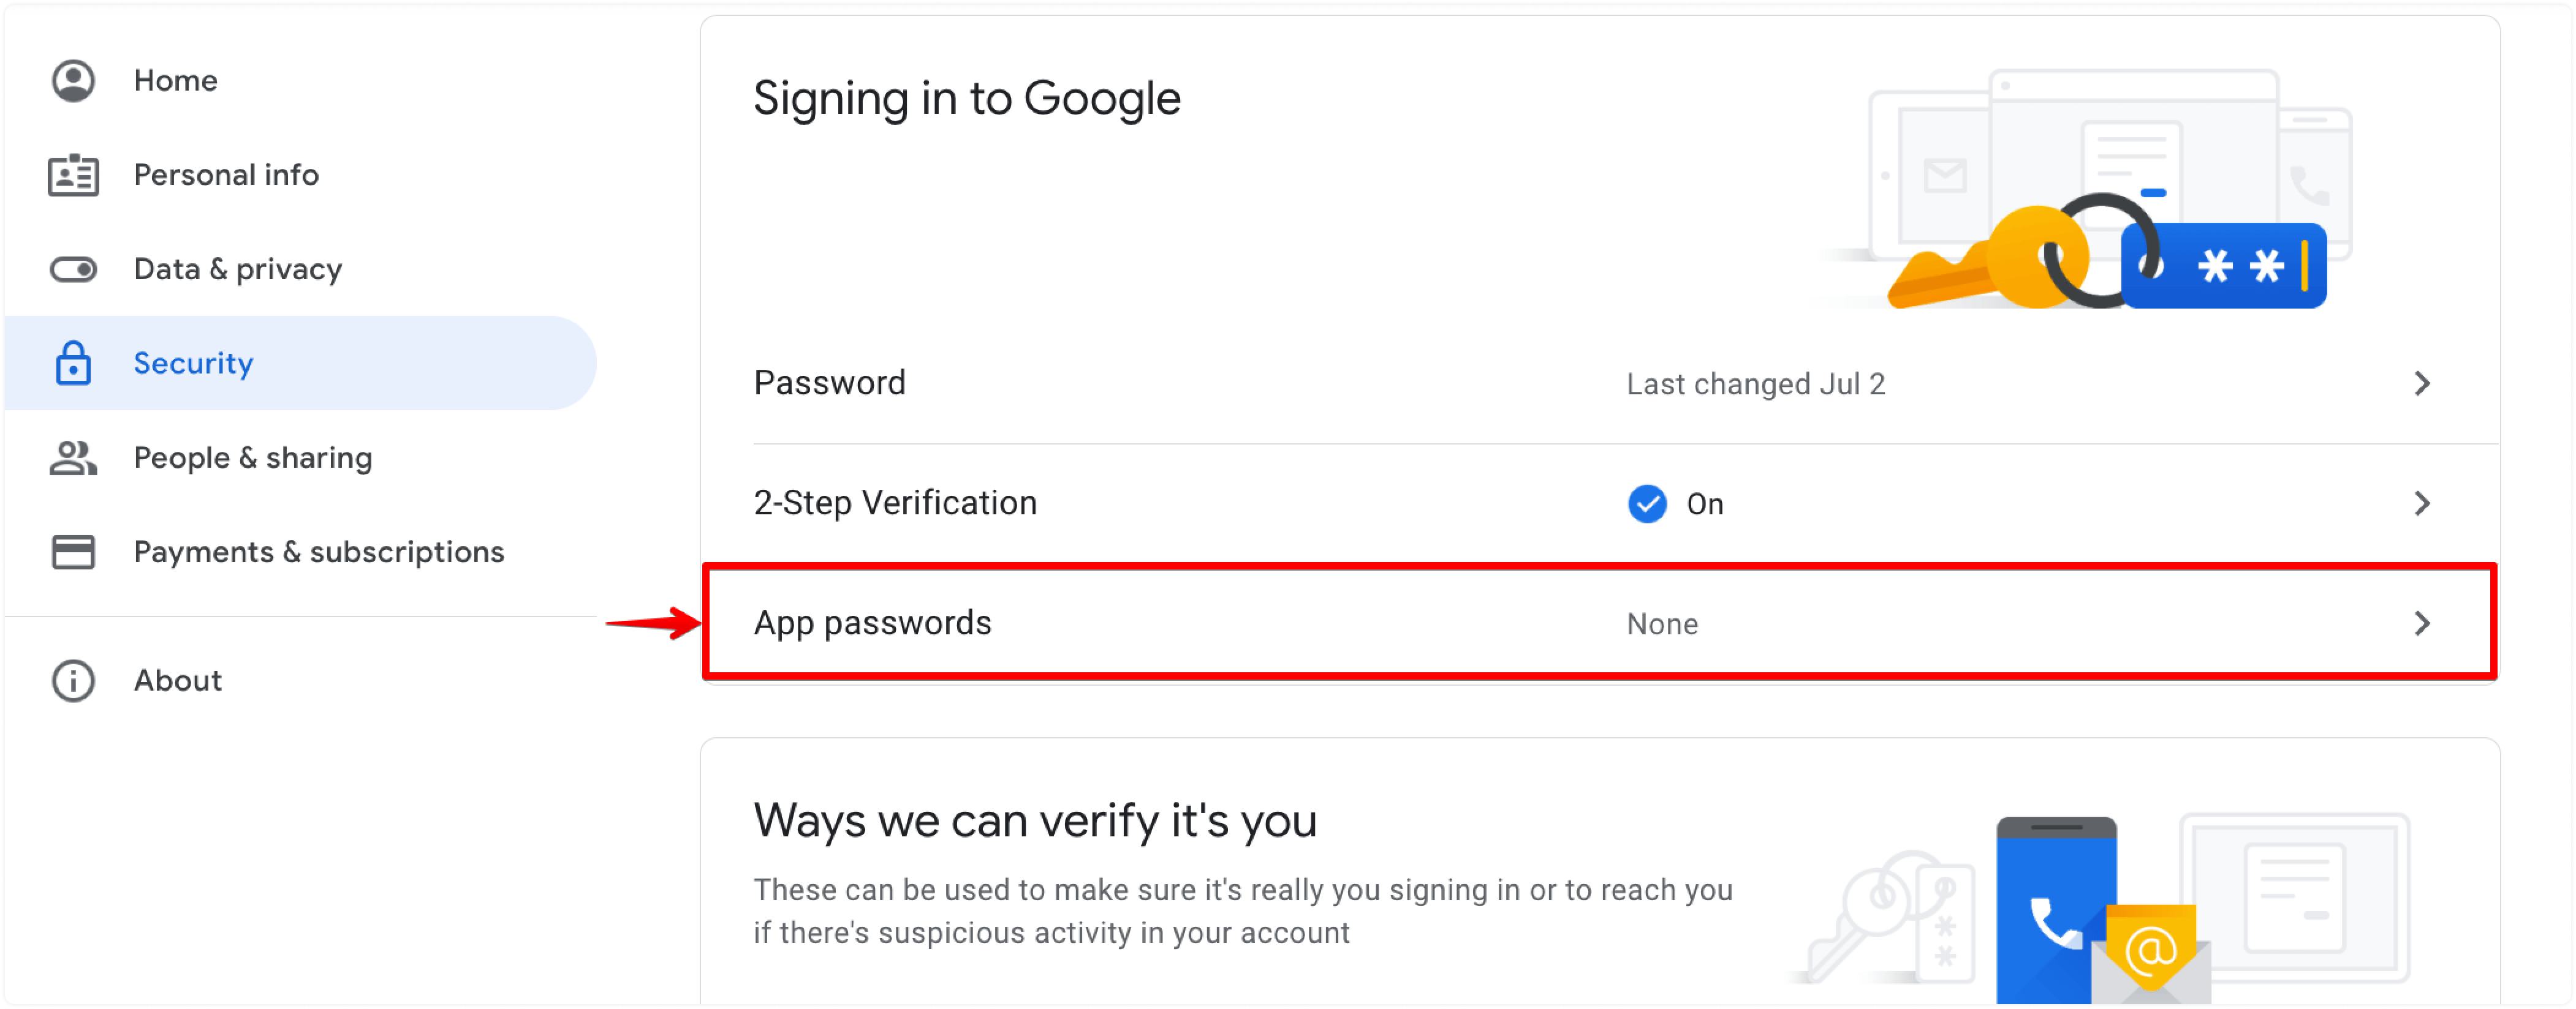
Task: Click the Payments & subscriptions sidebar icon
Action: click(72, 551)
